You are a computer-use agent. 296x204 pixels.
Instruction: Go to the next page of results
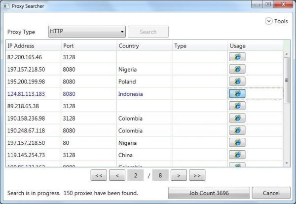tap(179, 175)
